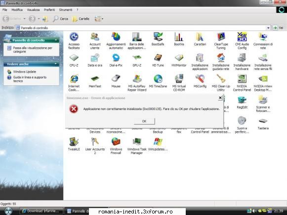Open User Accounts 2 icon
Viewport: 287px width, 215px height.
coord(95,146)
